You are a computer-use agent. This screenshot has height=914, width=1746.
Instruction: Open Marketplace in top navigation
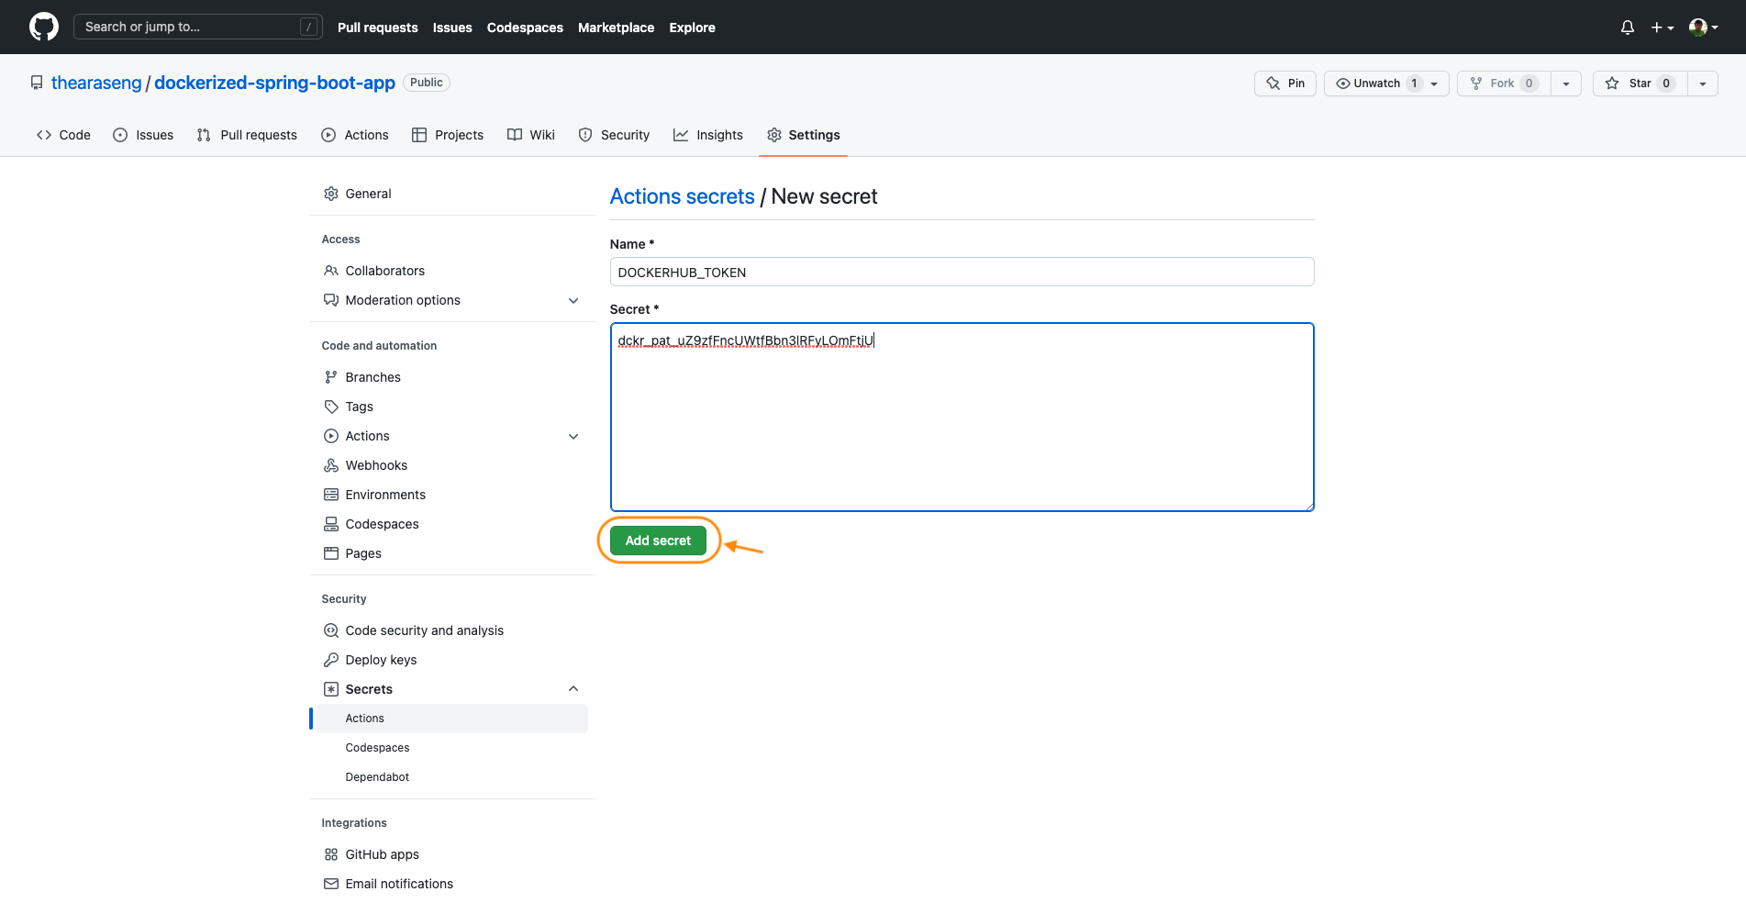point(616,28)
